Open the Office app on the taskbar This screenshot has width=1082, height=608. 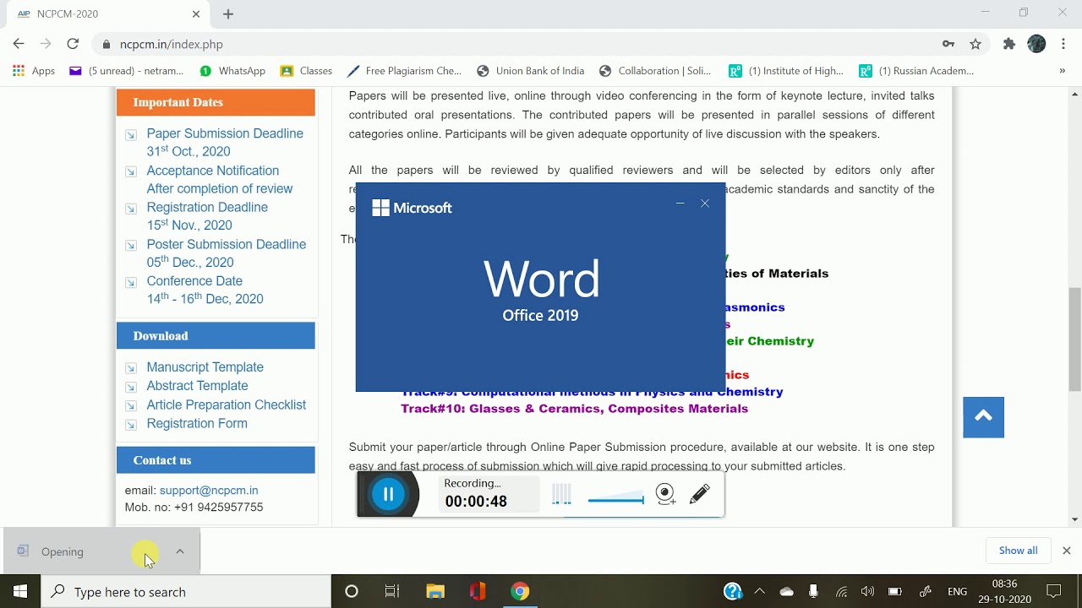tap(478, 592)
